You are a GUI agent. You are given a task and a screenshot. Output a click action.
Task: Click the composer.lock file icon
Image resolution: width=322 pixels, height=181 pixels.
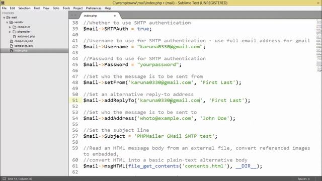pos(12,46)
